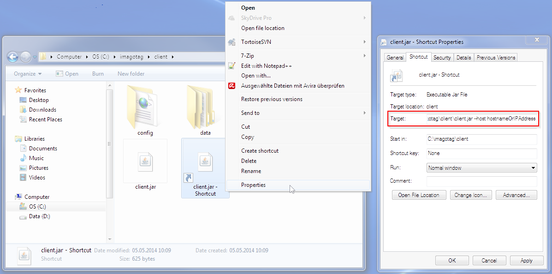Expand the 7-Zip submenu
The height and width of the screenshot is (274, 552).
[365, 56]
